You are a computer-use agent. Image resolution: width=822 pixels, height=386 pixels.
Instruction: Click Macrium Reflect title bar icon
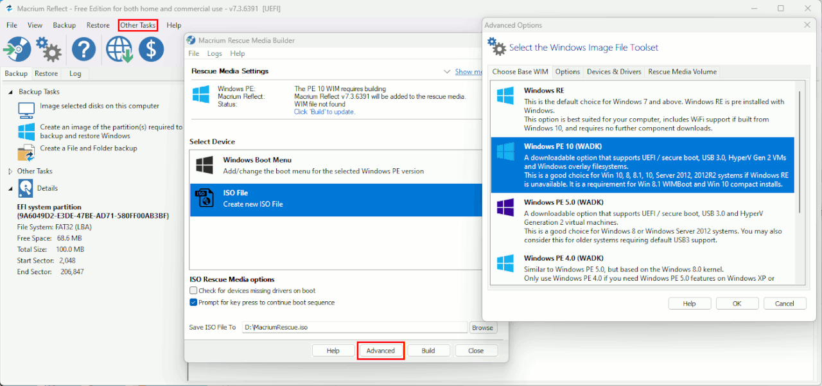click(x=9, y=8)
